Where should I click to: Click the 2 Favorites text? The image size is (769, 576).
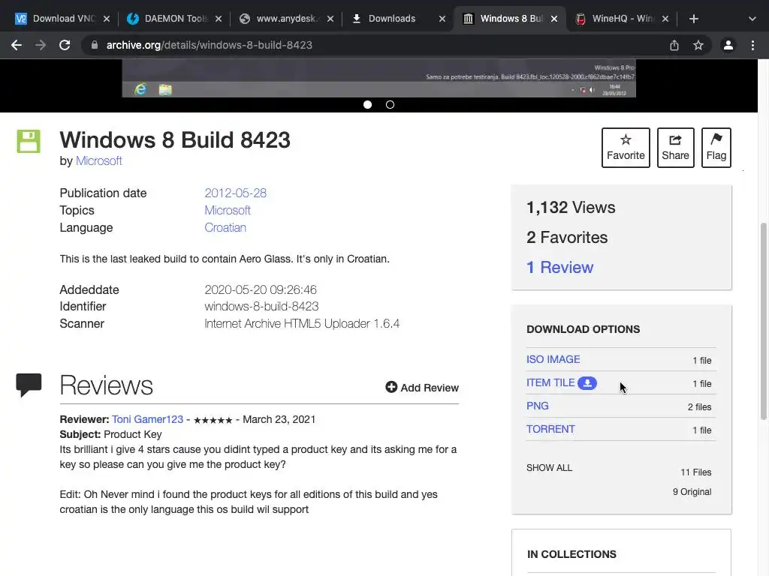click(567, 237)
